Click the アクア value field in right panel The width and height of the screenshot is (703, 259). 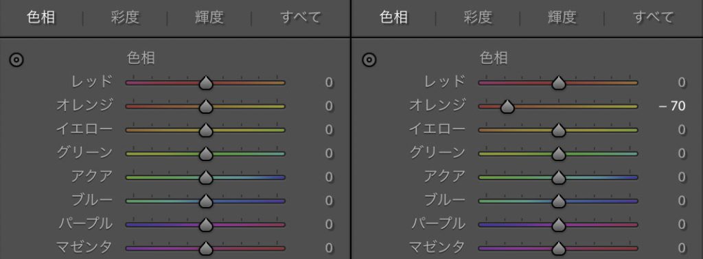point(682,177)
